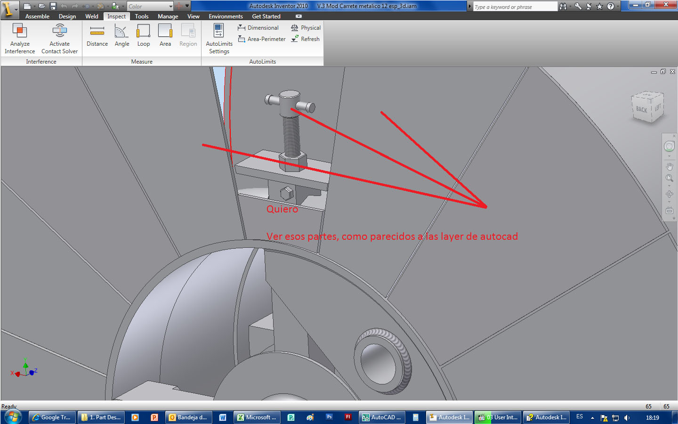Open AutoLimits Settings

click(x=219, y=39)
